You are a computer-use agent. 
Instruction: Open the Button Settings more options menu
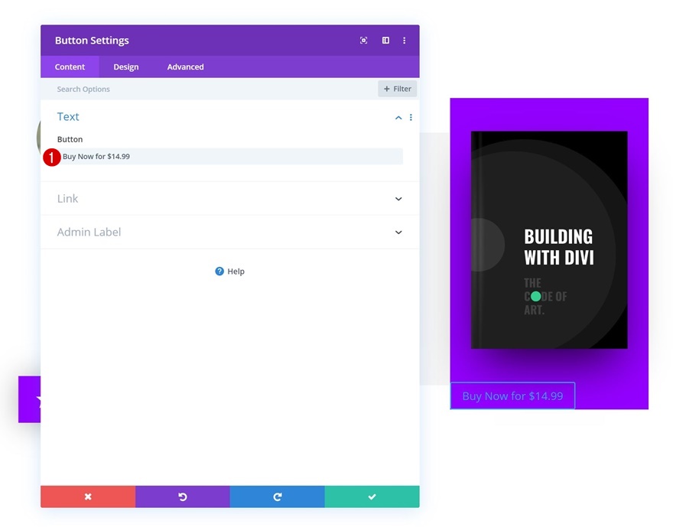click(404, 41)
